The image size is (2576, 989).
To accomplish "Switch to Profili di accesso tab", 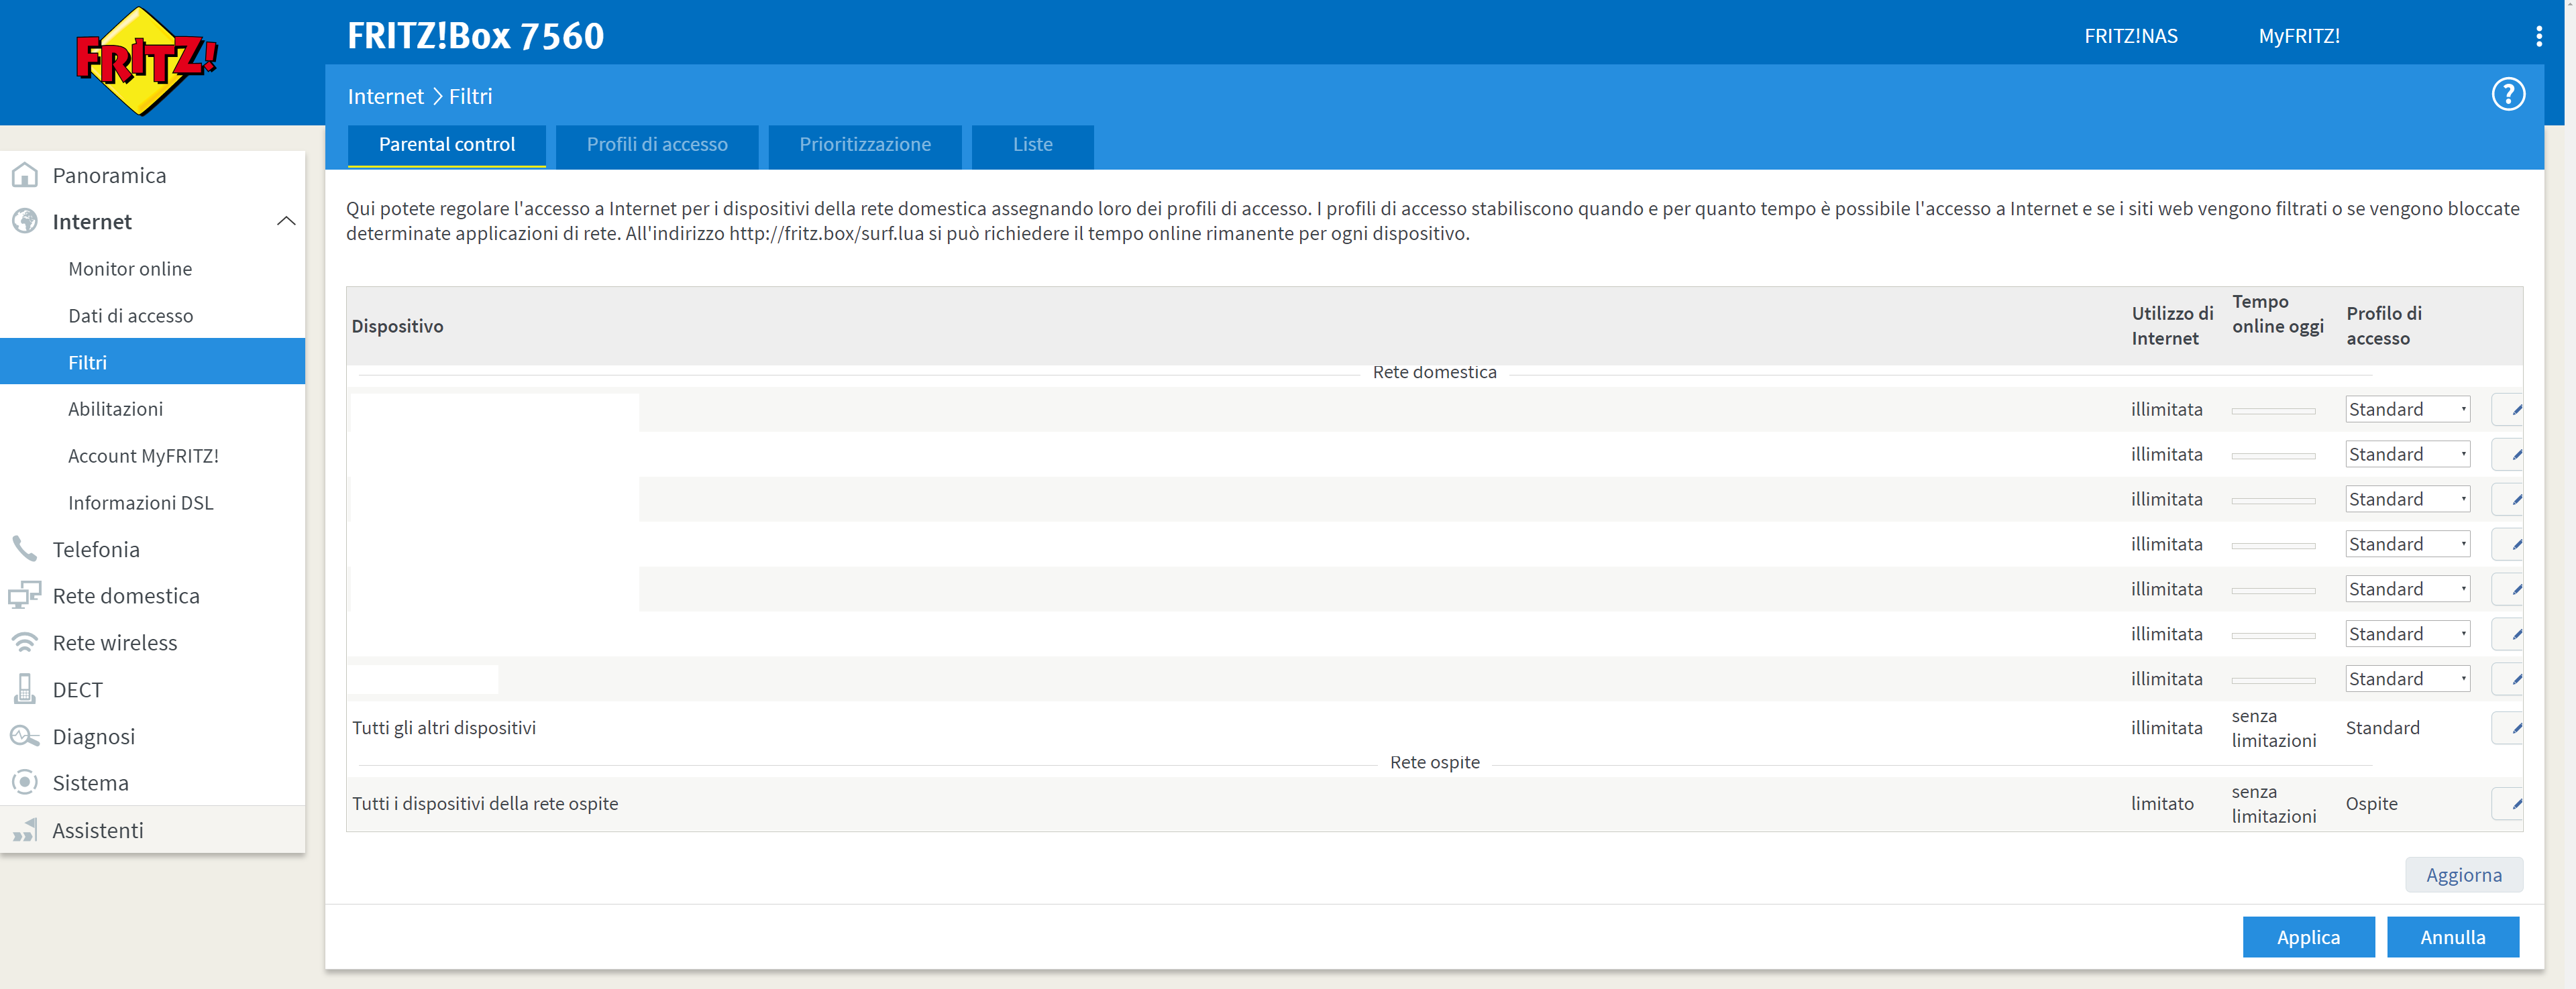I will (x=656, y=145).
